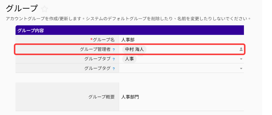Image resolution: width=272 pixels, height=115 pixels.
Task: Click the グループ管理者 label text
Action: point(95,49)
